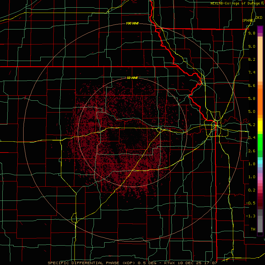
Task: Click the -1.3 value on the color scale
Action: 251,216
